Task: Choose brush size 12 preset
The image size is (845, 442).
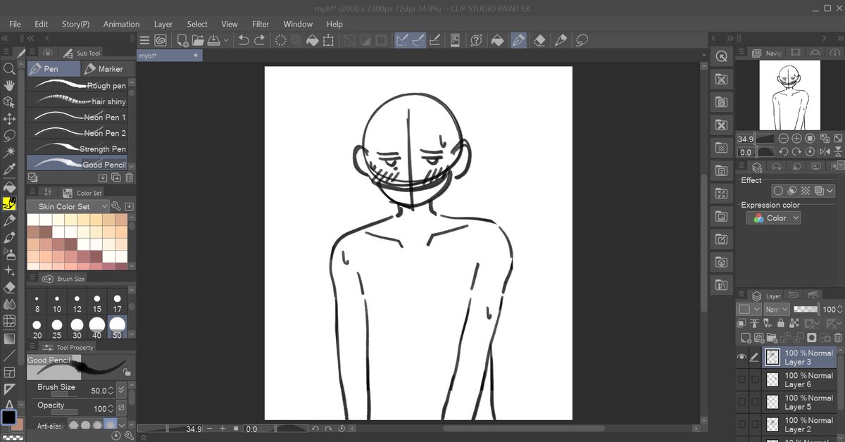Action: (77, 303)
